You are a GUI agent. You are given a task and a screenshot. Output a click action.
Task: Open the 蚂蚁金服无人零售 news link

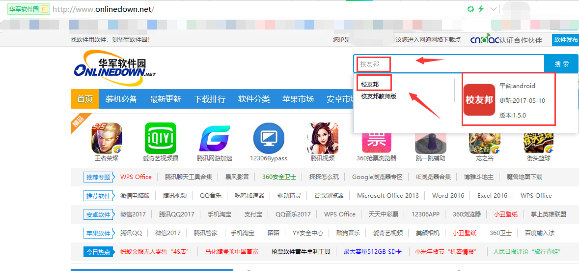point(155,252)
